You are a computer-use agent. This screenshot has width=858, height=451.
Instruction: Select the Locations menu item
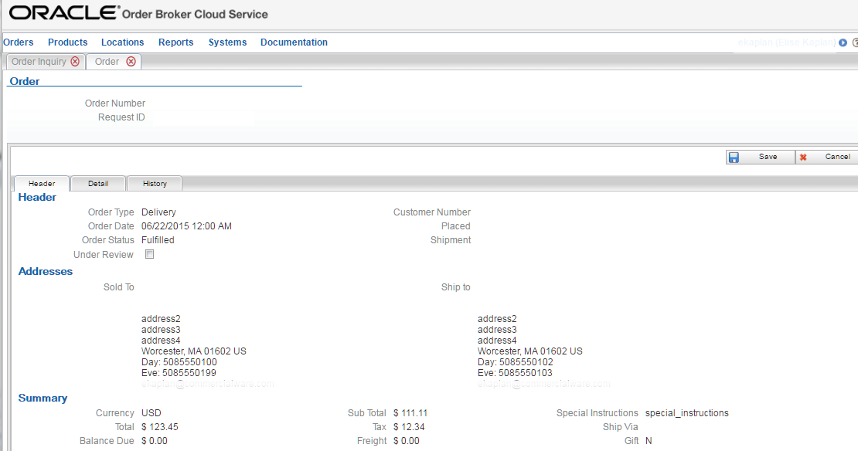tap(122, 42)
